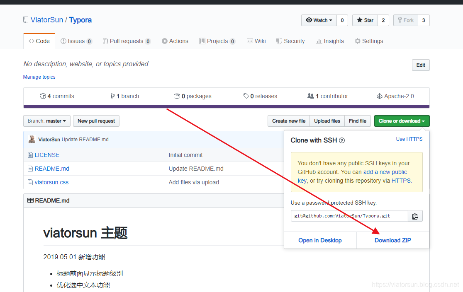Open the Initial commit message link
The width and height of the screenshot is (463, 292).
185,155
